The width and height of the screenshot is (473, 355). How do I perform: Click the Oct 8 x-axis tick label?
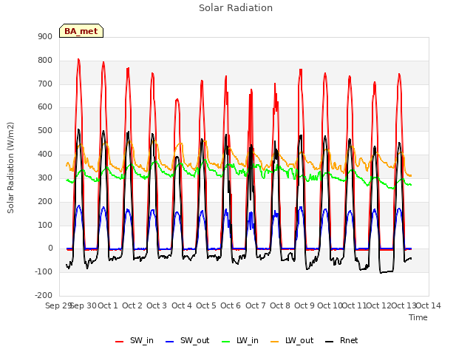point(280,305)
